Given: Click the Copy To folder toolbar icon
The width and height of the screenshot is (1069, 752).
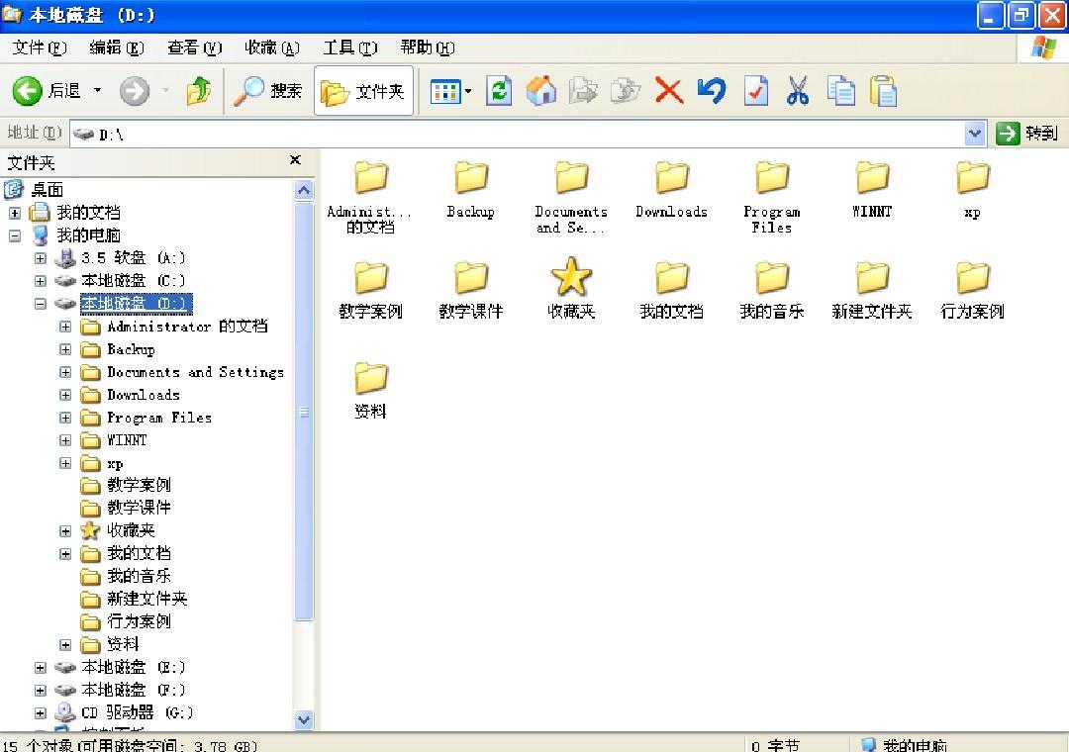Looking at the screenshot, I should [626, 91].
